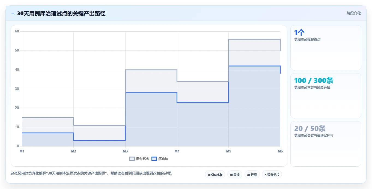The width and height of the screenshot is (372, 189).
Task: Click the 进度 tag
Action: click(252, 175)
